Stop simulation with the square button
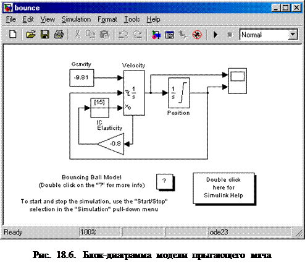The width and height of the screenshot is (305, 266). point(230,35)
